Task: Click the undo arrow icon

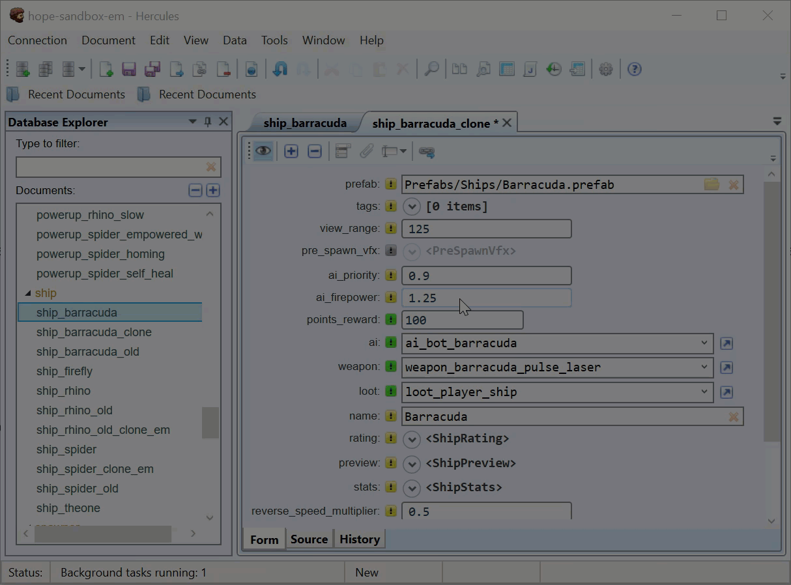Action: [280, 69]
